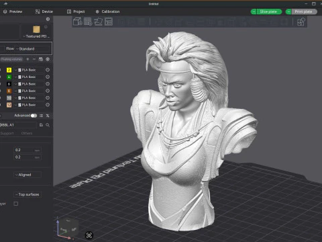322x242 pixels.
Task: Click the Add model cube icon
Action: click(78, 22)
